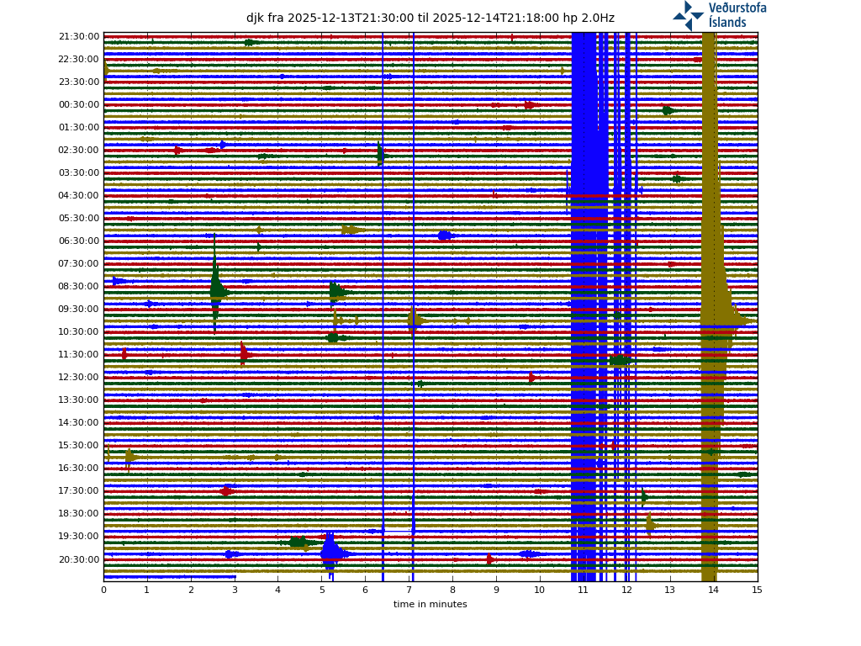Click the large green event on the 08:30:00 row
Image resolution: width=861 pixels, height=646 pixels.
coord(217,291)
